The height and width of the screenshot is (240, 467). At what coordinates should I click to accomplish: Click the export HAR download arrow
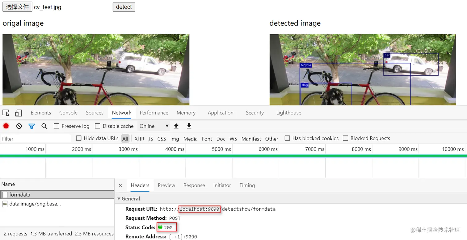(189, 126)
